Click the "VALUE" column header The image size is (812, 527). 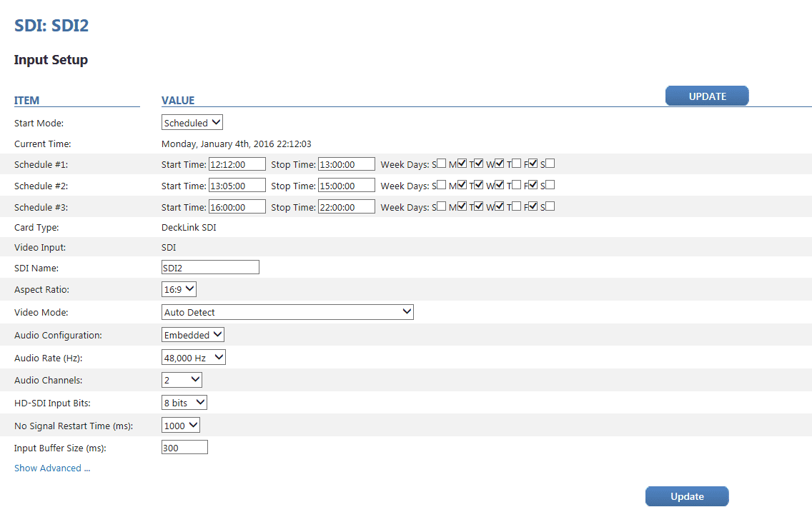(x=178, y=101)
